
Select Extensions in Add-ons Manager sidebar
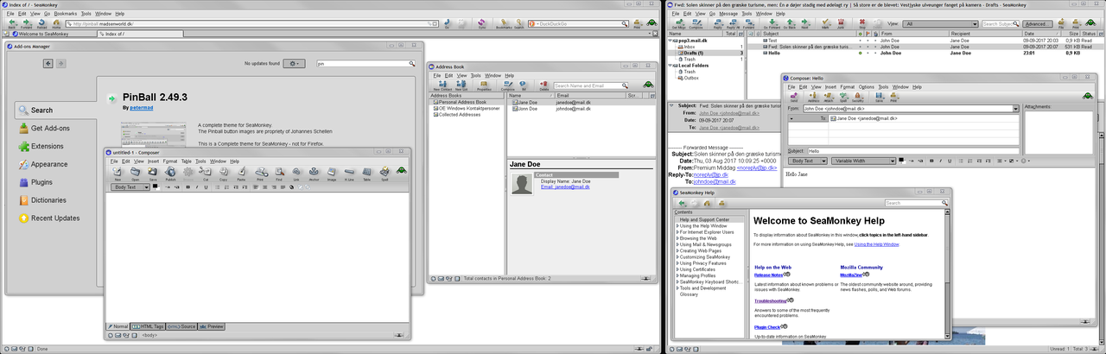[x=48, y=146]
